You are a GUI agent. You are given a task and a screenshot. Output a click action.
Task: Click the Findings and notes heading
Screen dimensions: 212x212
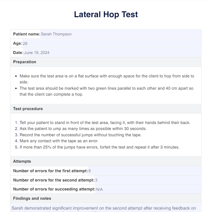click(32, 198)
